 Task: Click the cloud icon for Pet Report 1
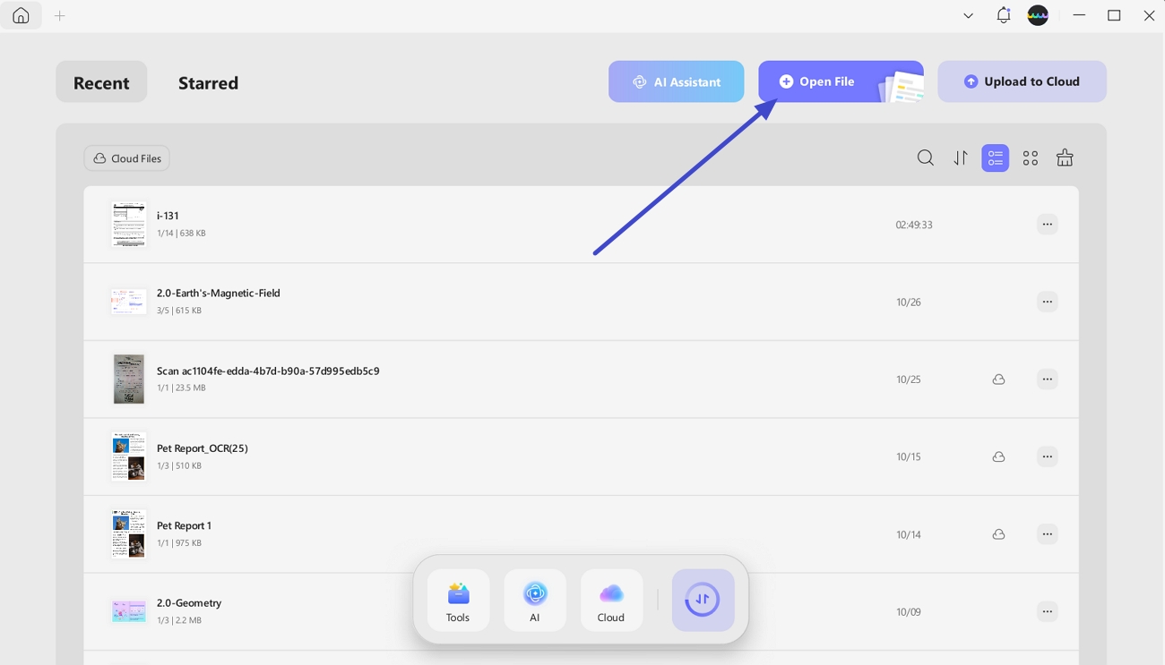point(998,534)
